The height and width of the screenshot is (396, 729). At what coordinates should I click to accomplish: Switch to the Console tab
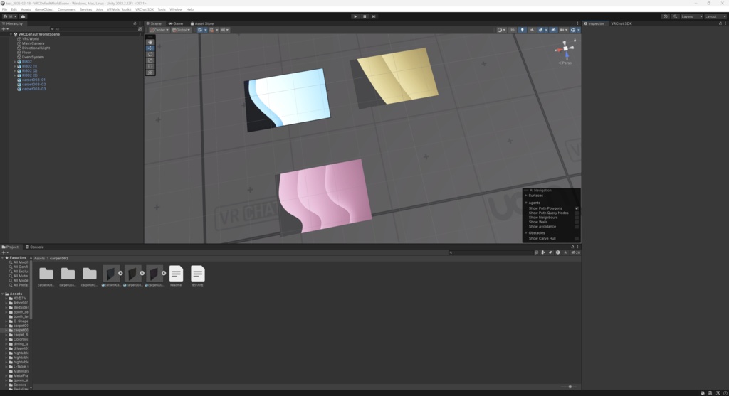(35, 247)
